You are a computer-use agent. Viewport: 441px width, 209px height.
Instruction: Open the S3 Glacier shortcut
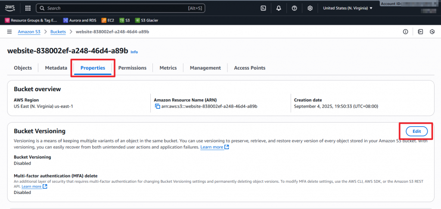[146, 21]
